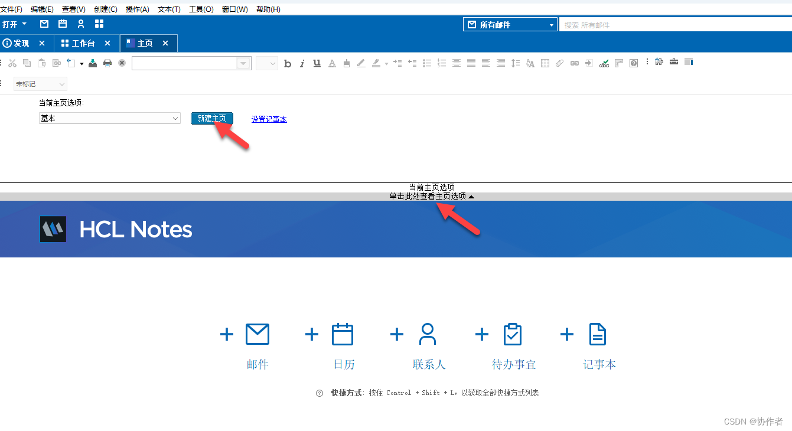Toggle bold formatting

288,64
